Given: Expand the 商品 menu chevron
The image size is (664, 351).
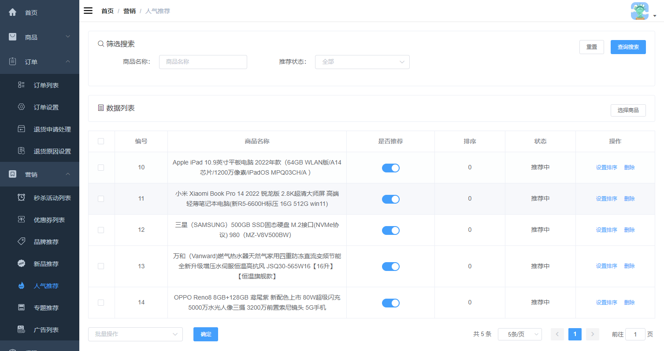Looking at the screenshot, I should click(x=68, y=37).
